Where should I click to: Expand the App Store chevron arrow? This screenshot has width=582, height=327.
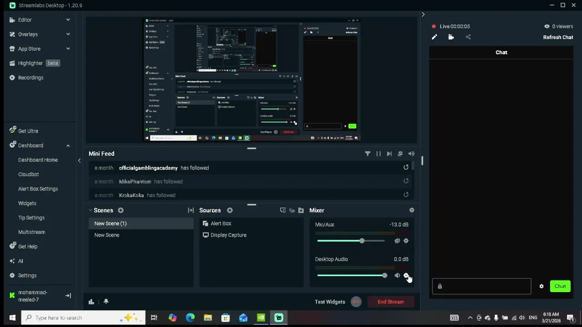[68, 49]
